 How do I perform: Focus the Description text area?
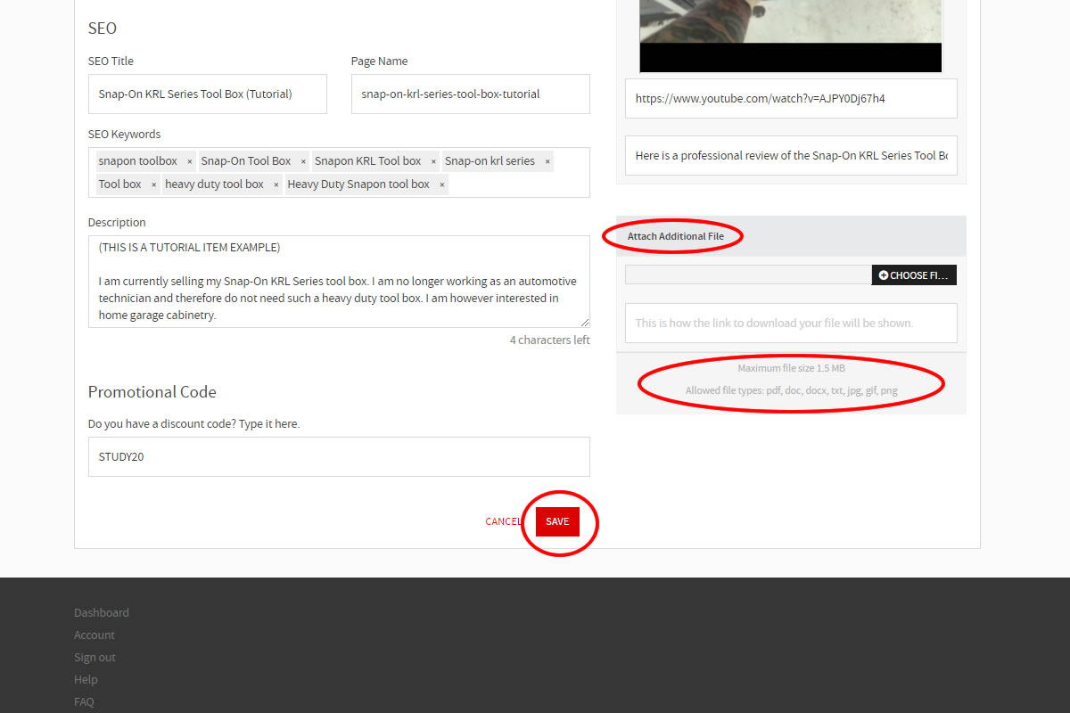[339, 282]
